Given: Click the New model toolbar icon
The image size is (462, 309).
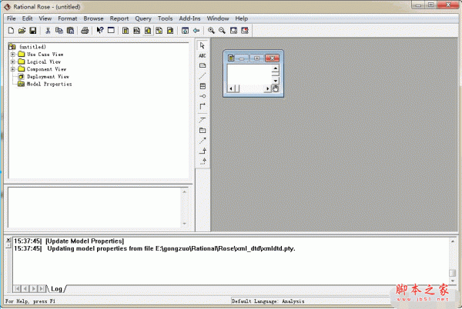Looking at the screenshot, I should point(11,30).
